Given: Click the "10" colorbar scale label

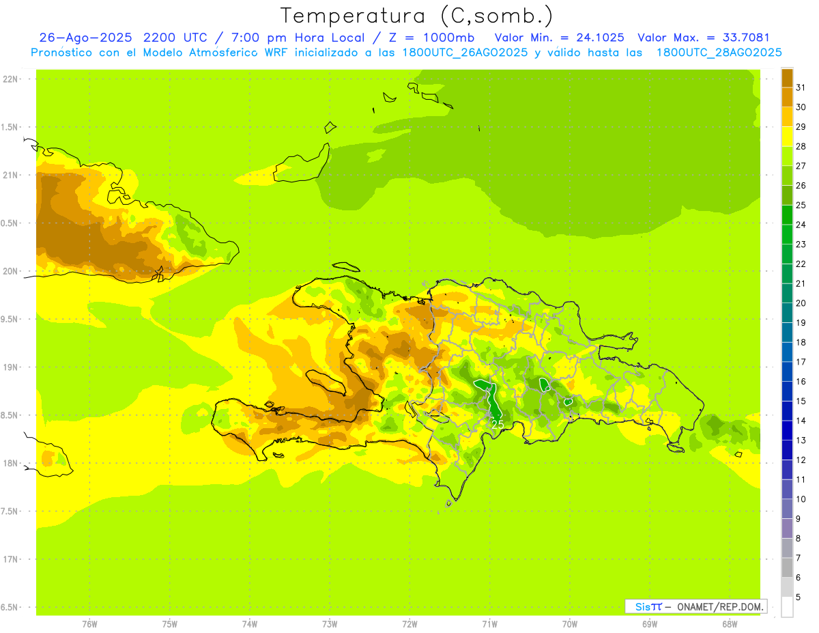Looking at the screenshot, I should pos(801,499).
